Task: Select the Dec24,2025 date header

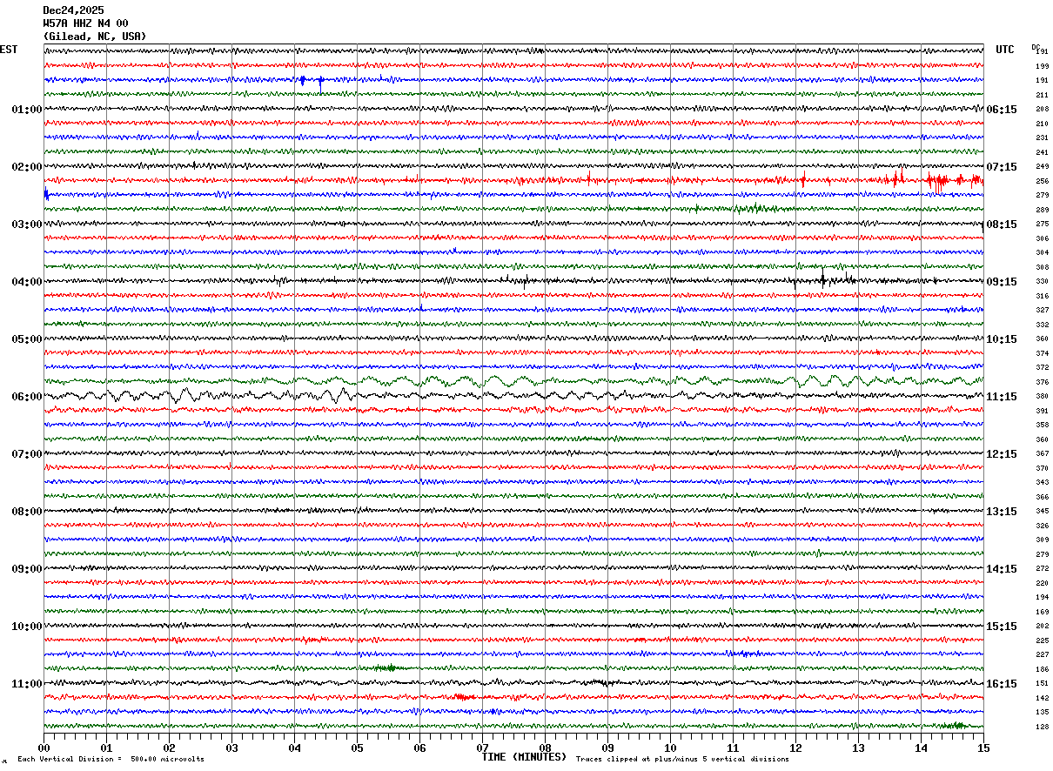Action: tap(73, 10)
